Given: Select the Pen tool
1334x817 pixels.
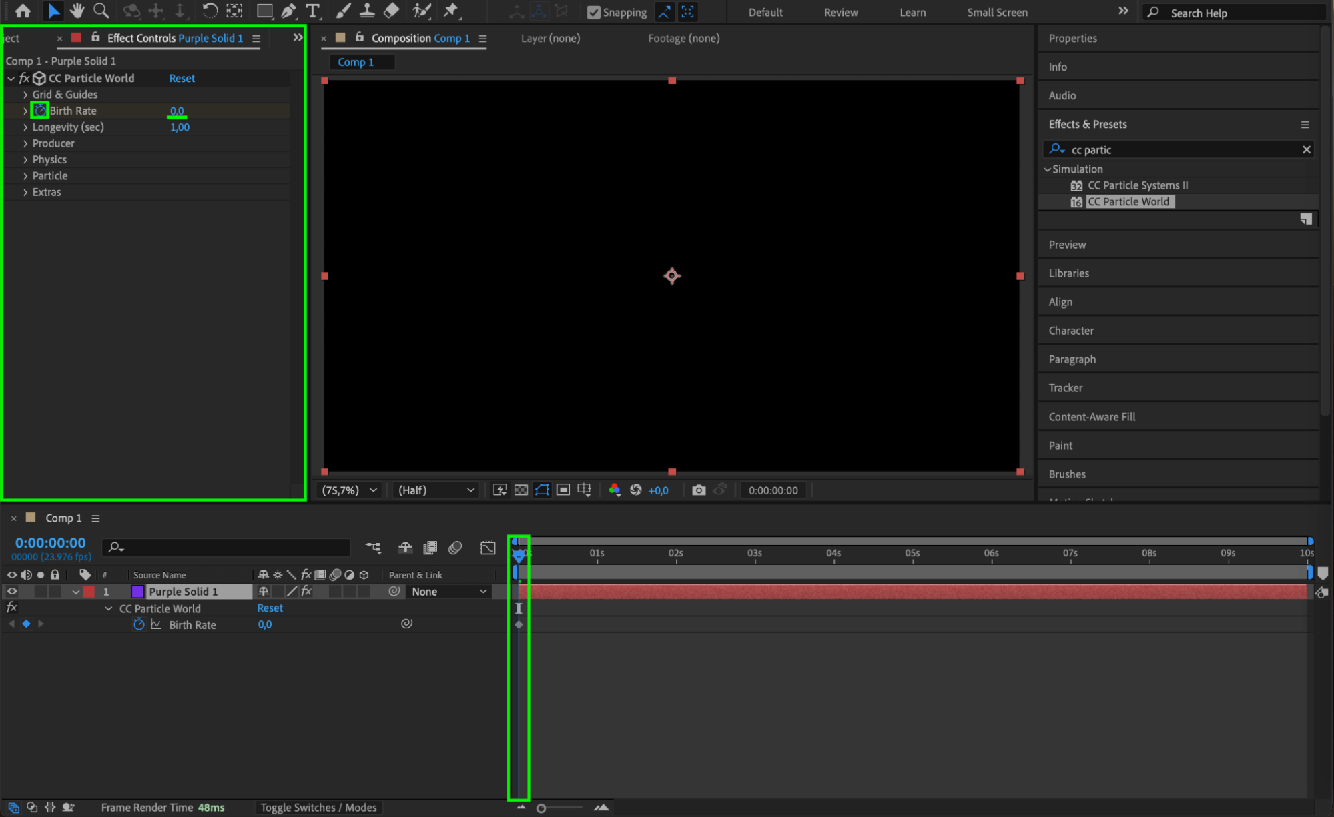Looking at the screenshot, I should pos(288,11).
